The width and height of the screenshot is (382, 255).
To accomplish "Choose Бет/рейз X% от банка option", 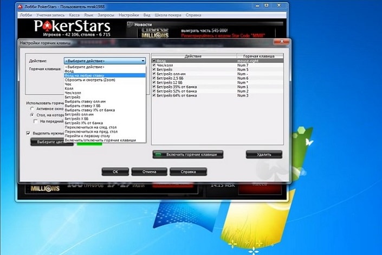I will coord(105,123).
